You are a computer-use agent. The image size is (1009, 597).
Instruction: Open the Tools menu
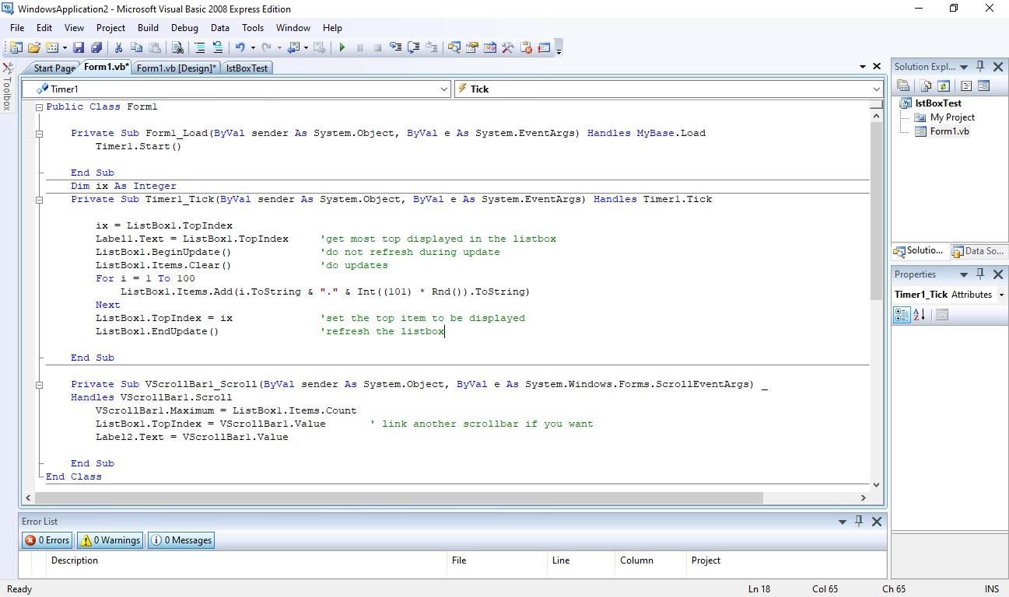pos(252,27)
